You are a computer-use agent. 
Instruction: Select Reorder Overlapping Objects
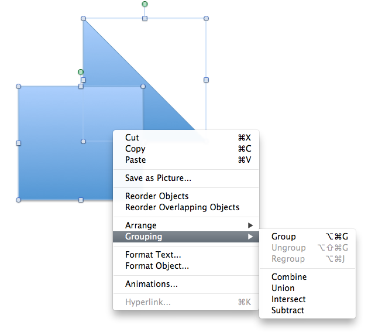pos(182,207)
